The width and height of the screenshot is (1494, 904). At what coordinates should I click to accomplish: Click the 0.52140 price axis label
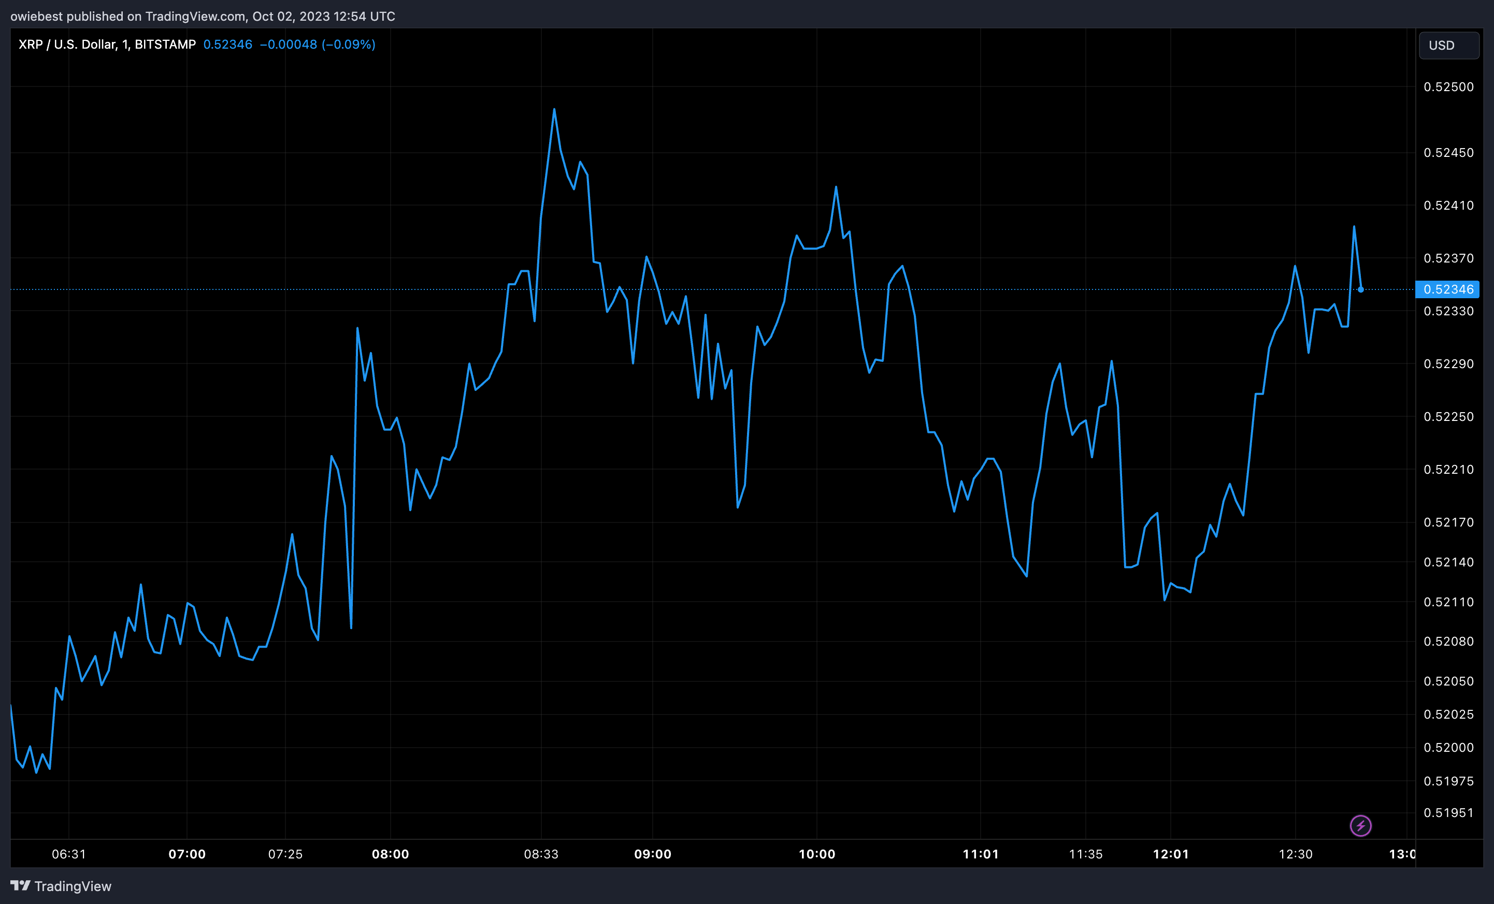[1448, 562]
